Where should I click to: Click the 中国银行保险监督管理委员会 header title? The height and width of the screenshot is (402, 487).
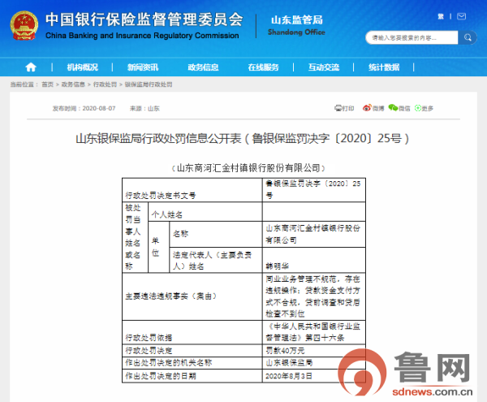[144, 19]
